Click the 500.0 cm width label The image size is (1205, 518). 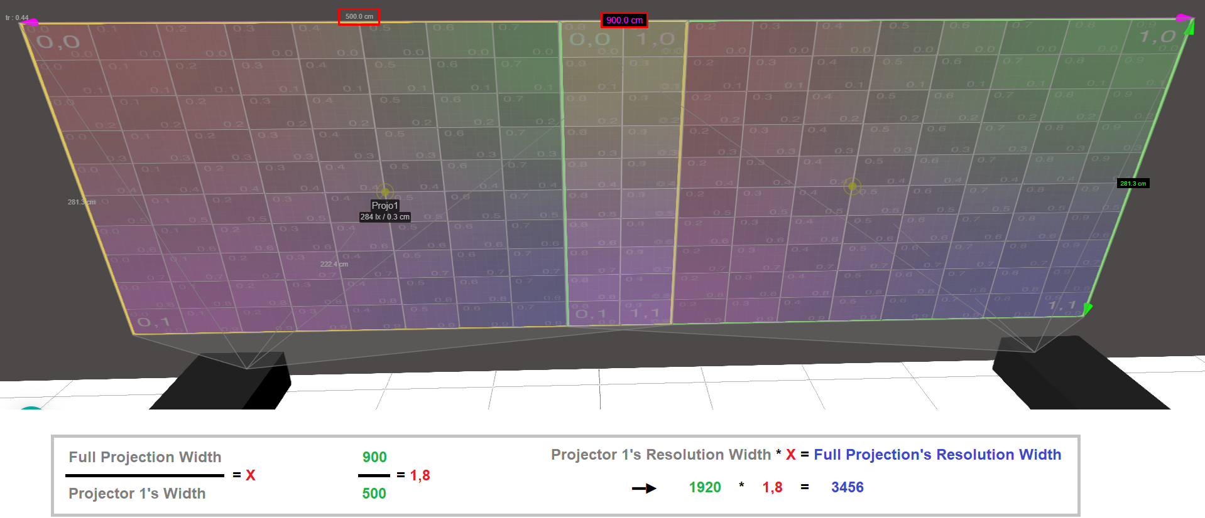[x=359, y=17]
